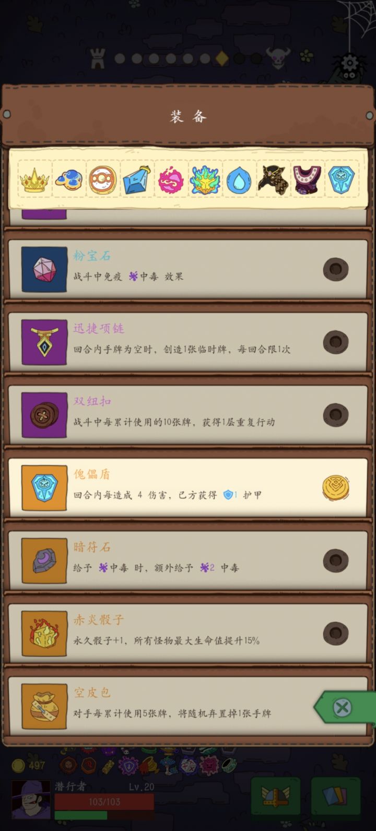Toggle equip socket for 粉宝石
The image size is (376, 831).
point(335,269)
